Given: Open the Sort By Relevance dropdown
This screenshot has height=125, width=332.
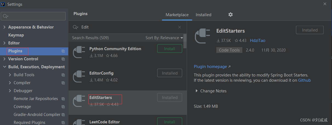Looking at the screenshot, I should click(x=164, y=38).
